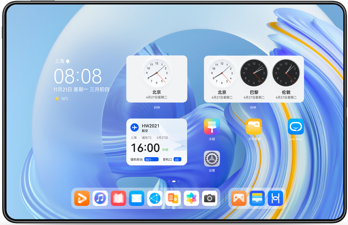Image resolution: width=348 pixels, height=225 pixels.
Task: Tap the airplane icon on the HW2021 card
Action: 134,127
